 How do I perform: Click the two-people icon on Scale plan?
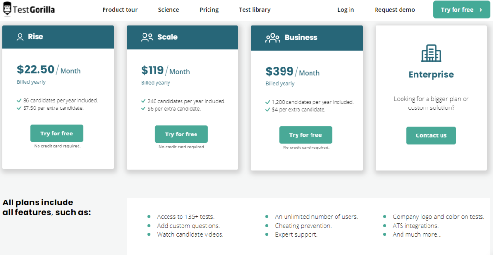tap(147, 38)
